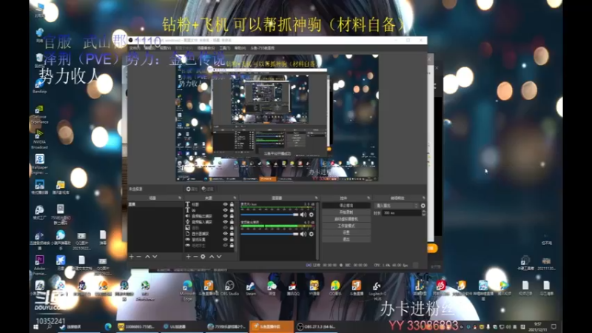Move the scene down in the Scenes list
The height and width of the screenshot is (333, 592).
point(155,257)
